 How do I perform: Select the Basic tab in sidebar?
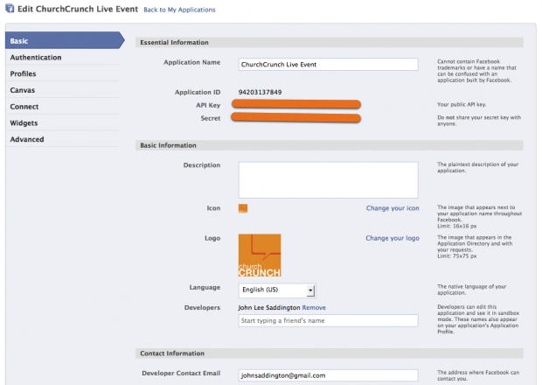[65, 40]
